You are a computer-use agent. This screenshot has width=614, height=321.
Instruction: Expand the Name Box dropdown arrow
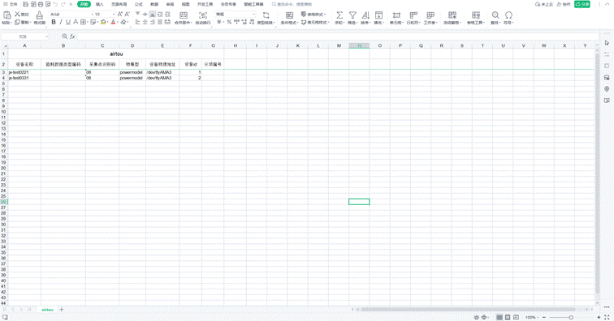tap(46, 36)
